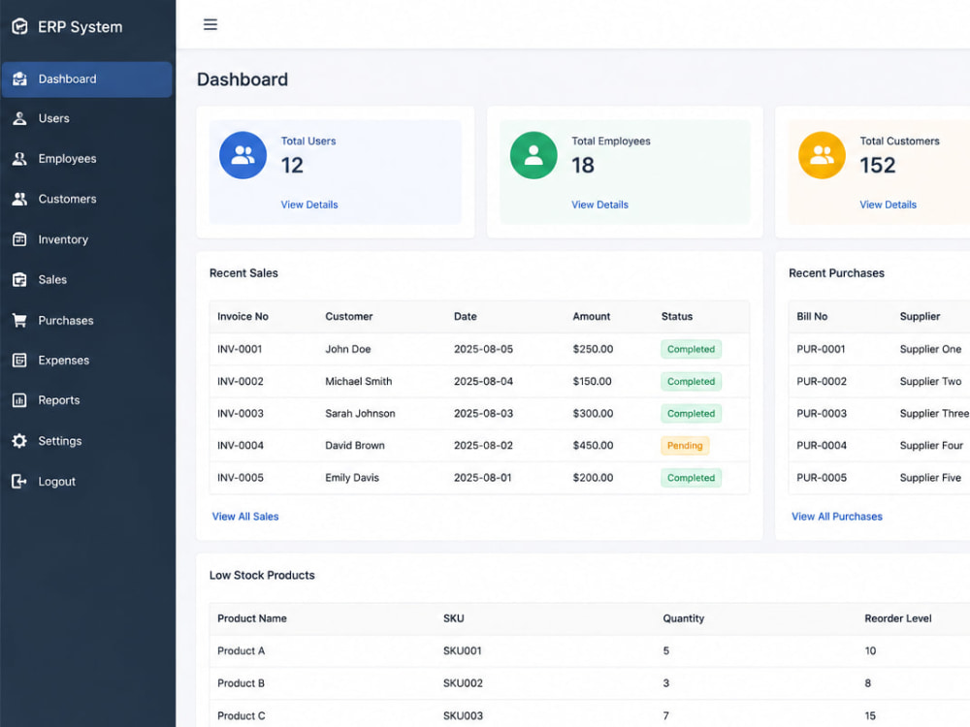Image resolution: width=970 pixels, height=727 pixels.
Task: Open the Users menu item
Action: (x=86, y=118)
